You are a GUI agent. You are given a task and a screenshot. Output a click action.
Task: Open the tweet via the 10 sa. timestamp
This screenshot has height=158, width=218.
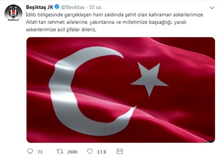coord(95,7)
